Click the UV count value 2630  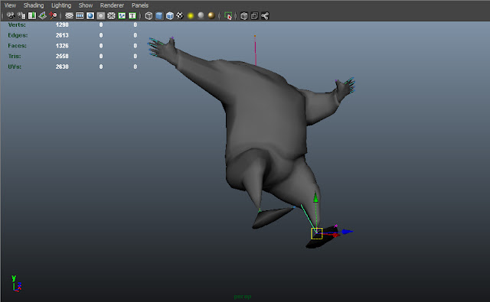[62, 67]
